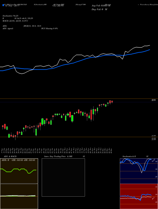Click the 'ADX: 0 +DY: 53.85 -DY: 53.85' header
158x209 pixels.
click(x=18, y=160)
